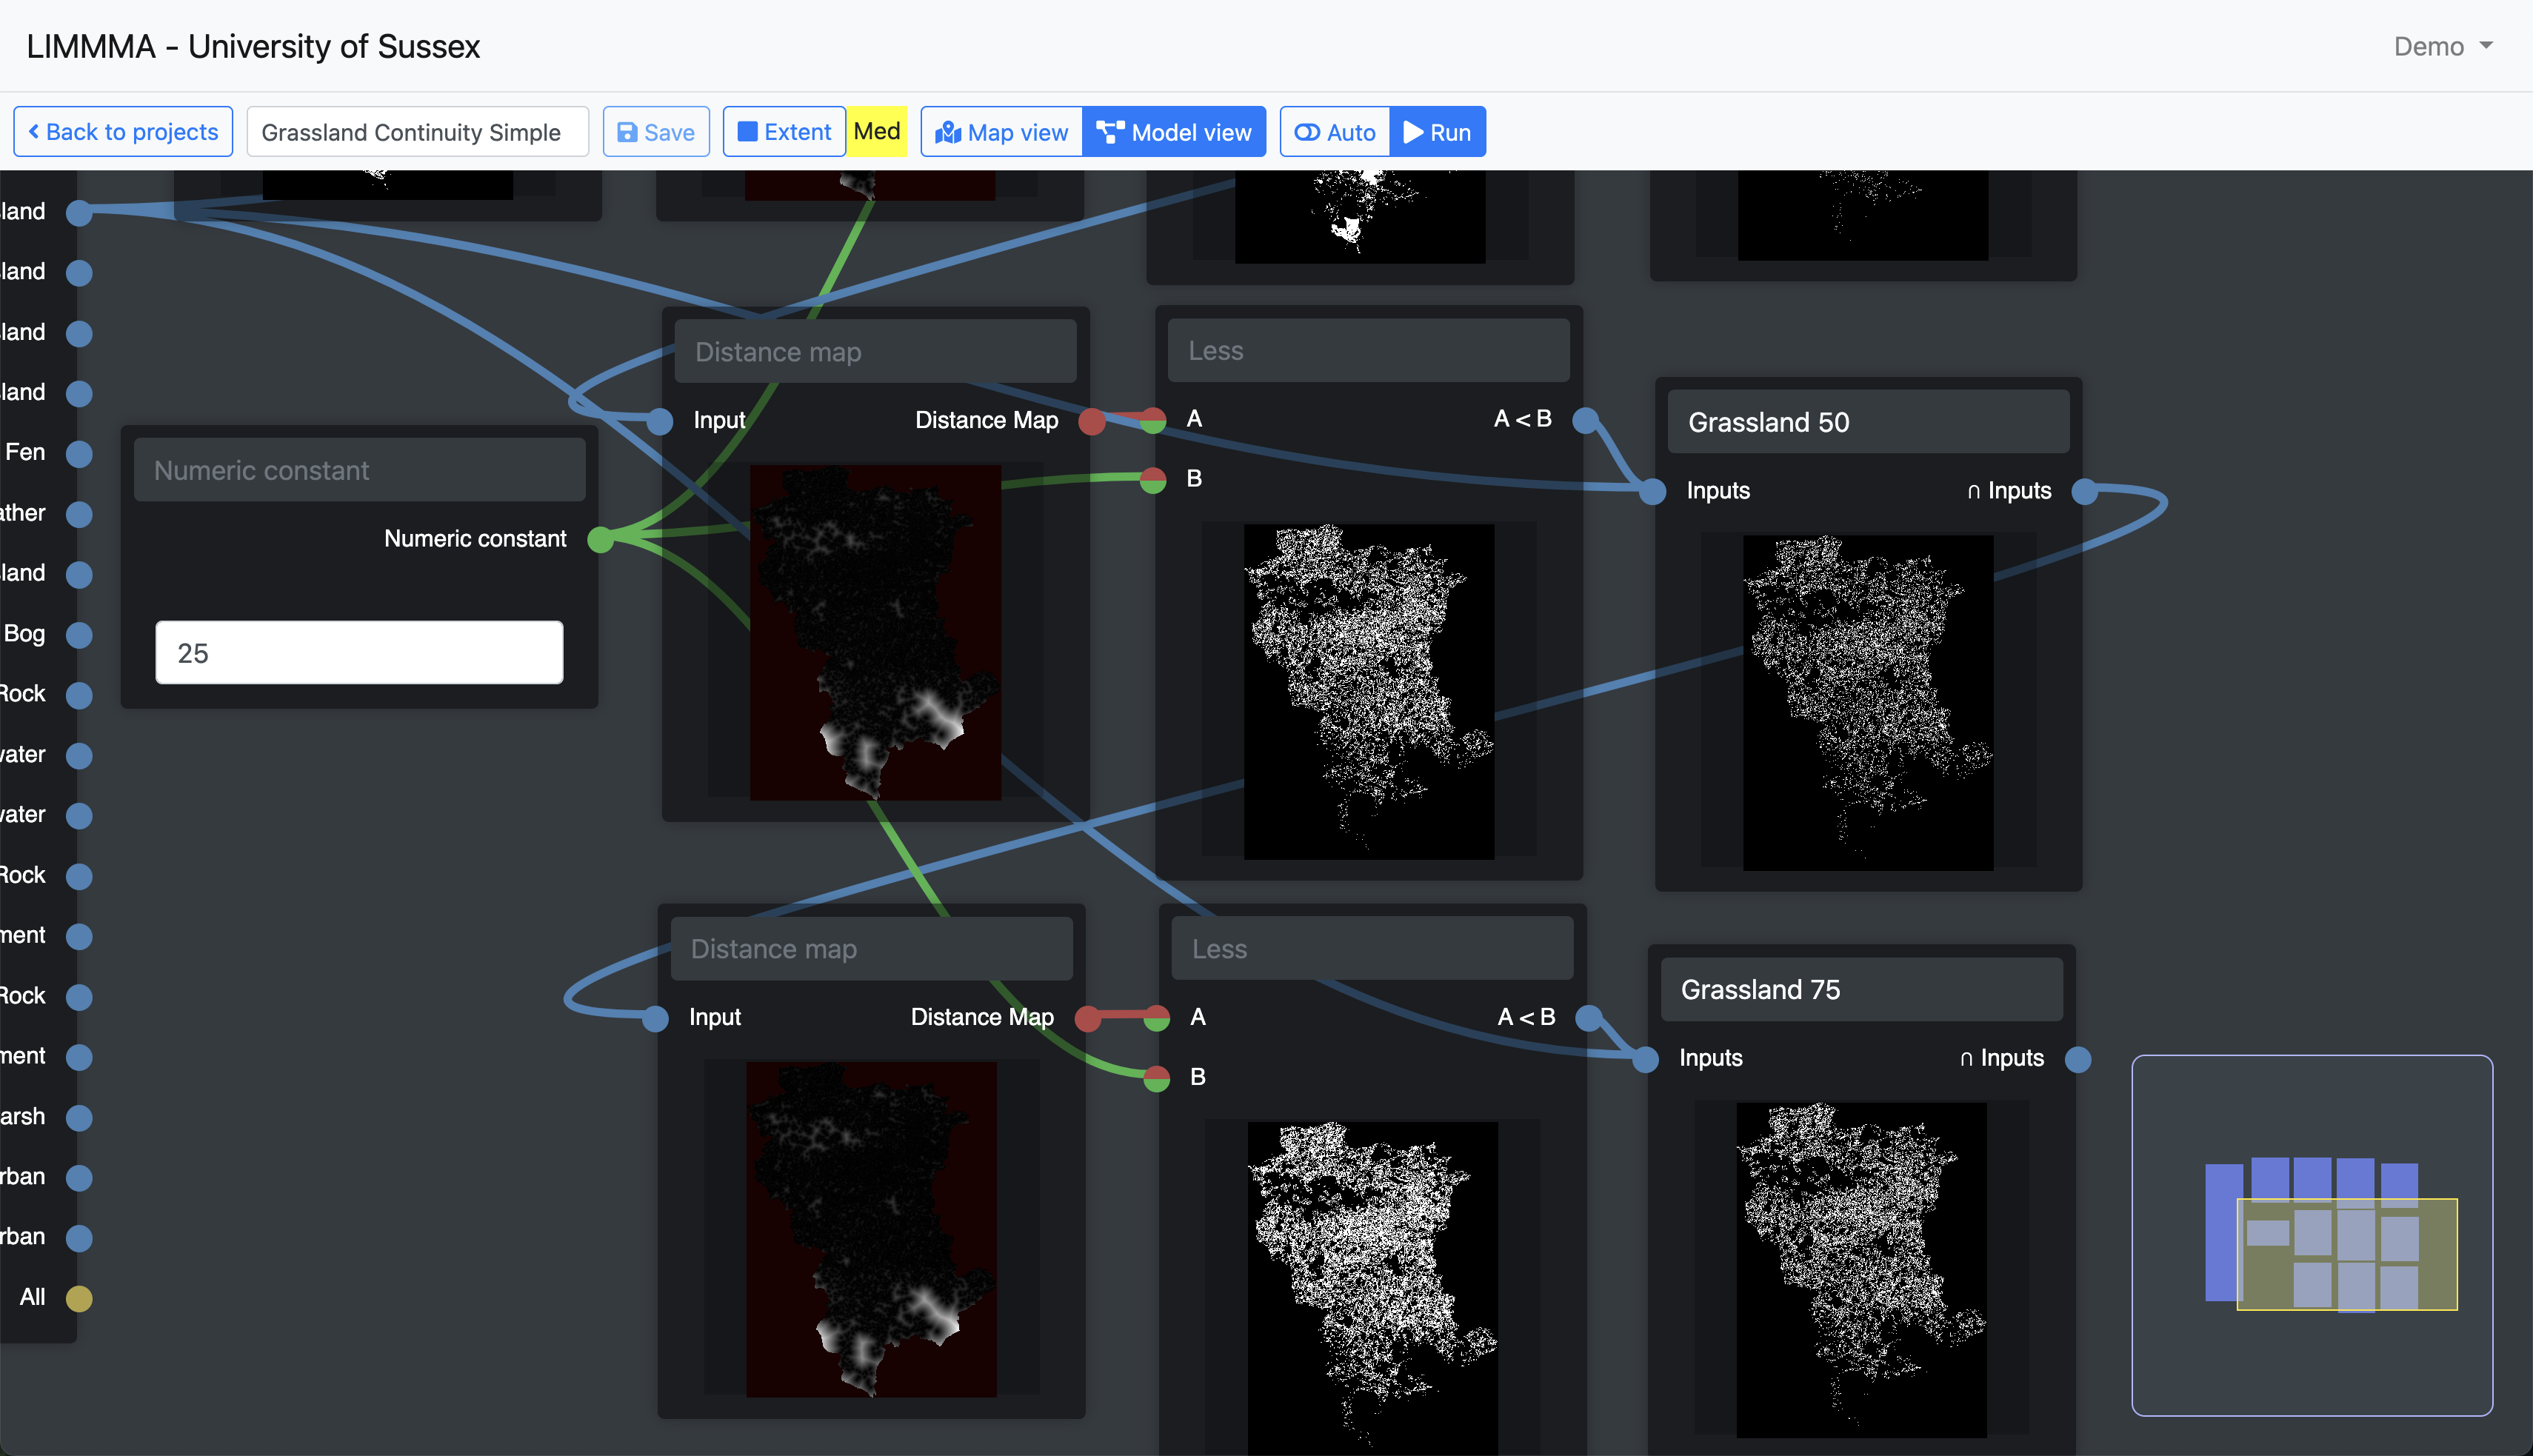The width and height of the screenshot is (2533, 1456).
Task: Click the Save disk icon button
Action: tap(655, 132)
